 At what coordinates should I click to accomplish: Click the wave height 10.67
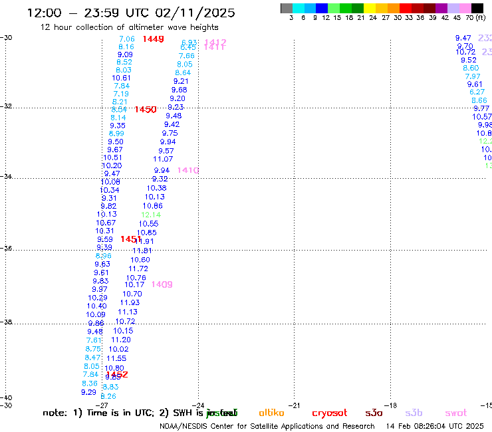(x=106, y=223)
